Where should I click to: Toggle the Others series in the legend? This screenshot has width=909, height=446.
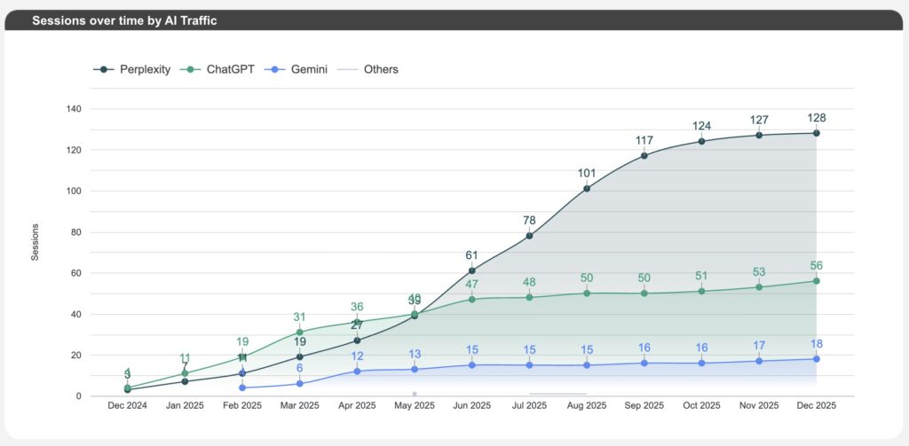coord(367,69)
